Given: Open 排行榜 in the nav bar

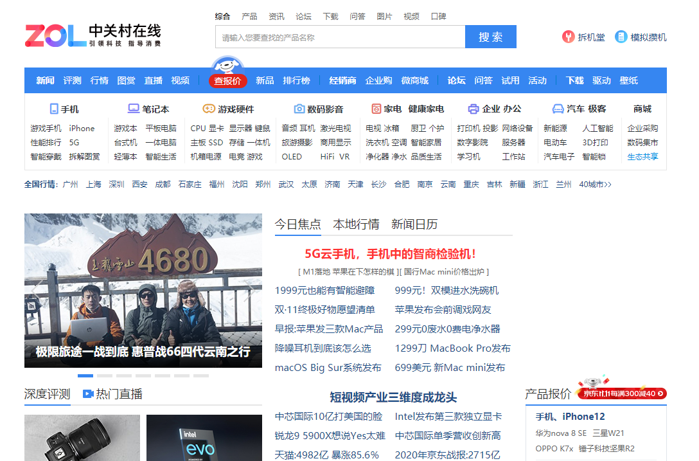Looking at the screenshot, I should coord(296,80).
